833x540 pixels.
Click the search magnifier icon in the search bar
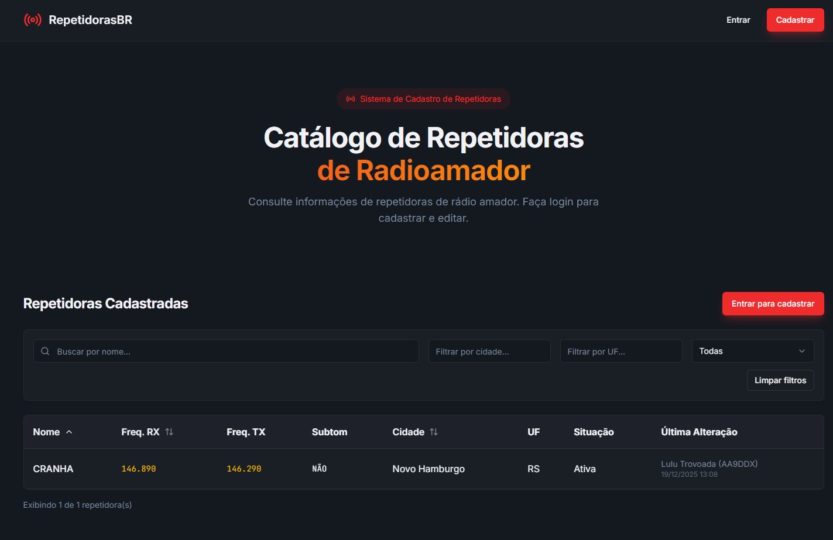click(45, 350)
